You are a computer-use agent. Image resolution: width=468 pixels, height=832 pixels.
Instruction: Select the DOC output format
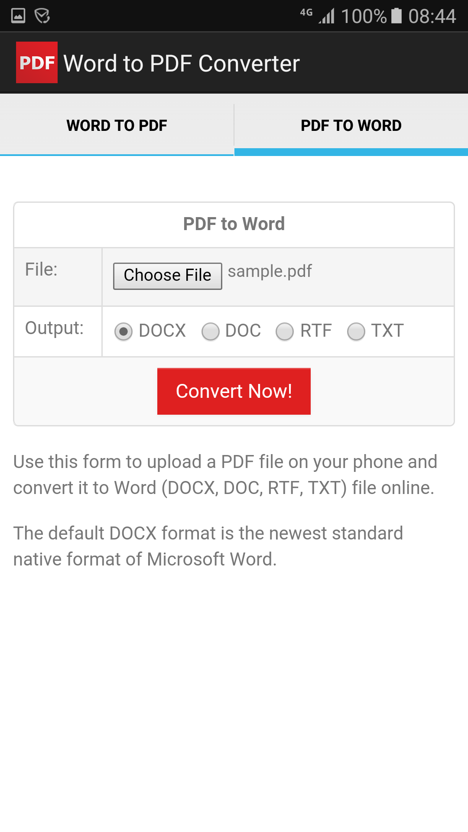coord(211,331)
